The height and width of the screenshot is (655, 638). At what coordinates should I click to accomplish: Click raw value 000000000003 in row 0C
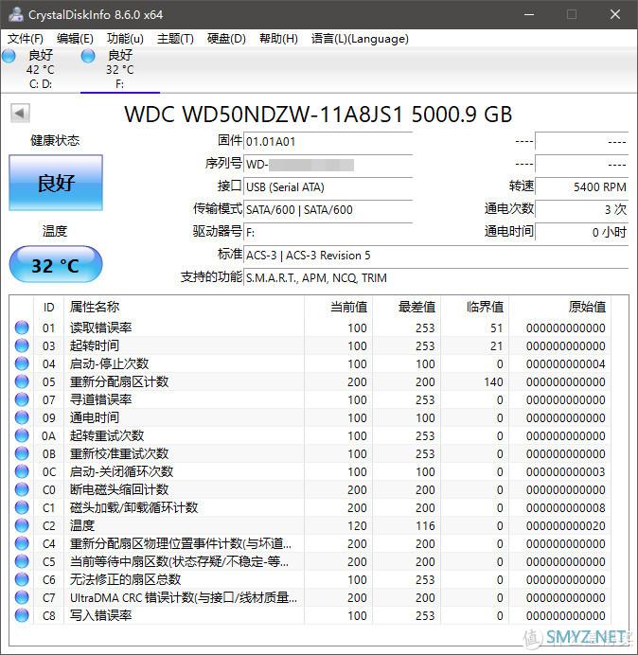click(566, 471)
